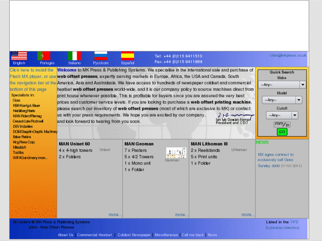This screenshot has width=322, height=241.
Task: Open Heidelberg Harris link
Action: pyautogui.click(x=24, y=111)
